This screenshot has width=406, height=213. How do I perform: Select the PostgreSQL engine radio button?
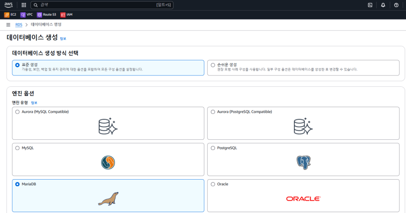pos(213,148)
